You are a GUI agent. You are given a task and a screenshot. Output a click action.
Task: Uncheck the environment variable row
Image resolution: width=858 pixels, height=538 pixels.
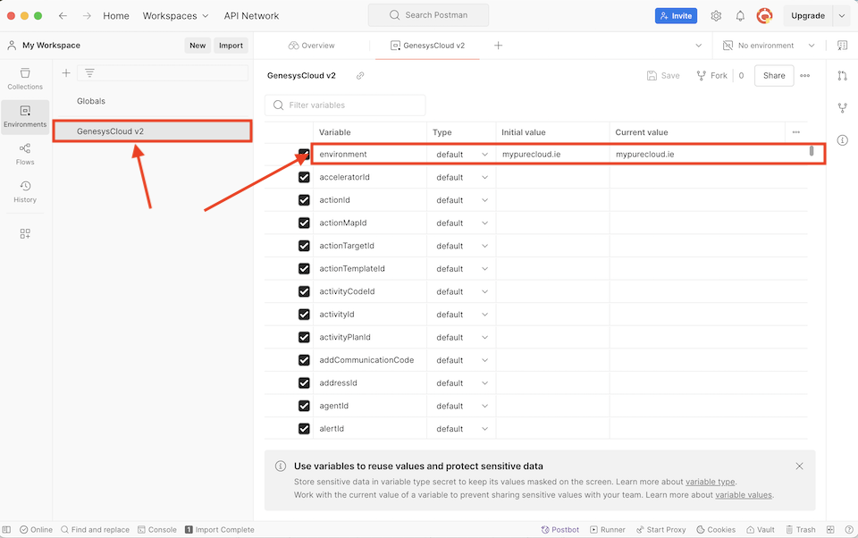(x=305, y=153)
